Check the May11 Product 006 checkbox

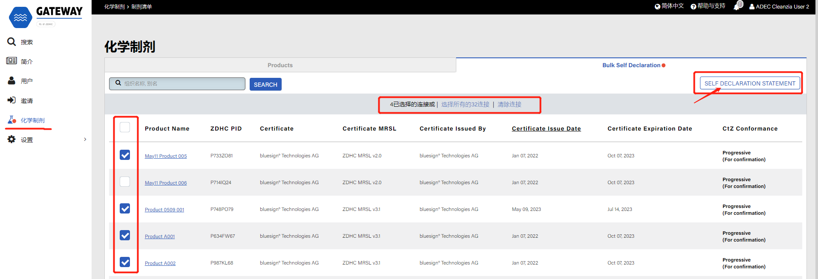125,182
